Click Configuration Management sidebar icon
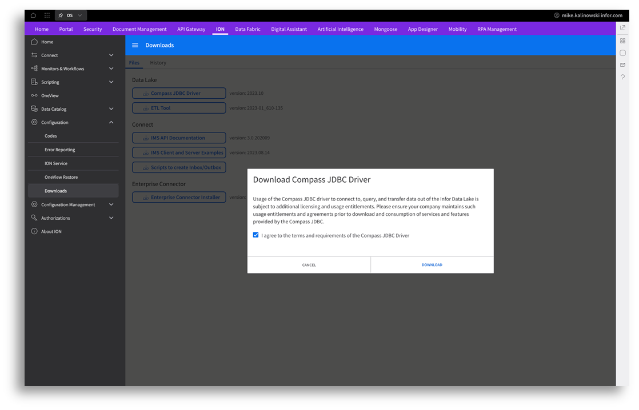Viewport: 639px width, 410px height. (34, 204)
